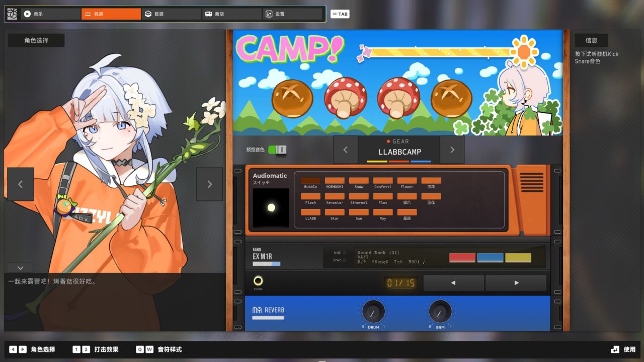Select the LLABB effect switch
Viewport: 644px width, 362px height.
click(x=310, y=212)
